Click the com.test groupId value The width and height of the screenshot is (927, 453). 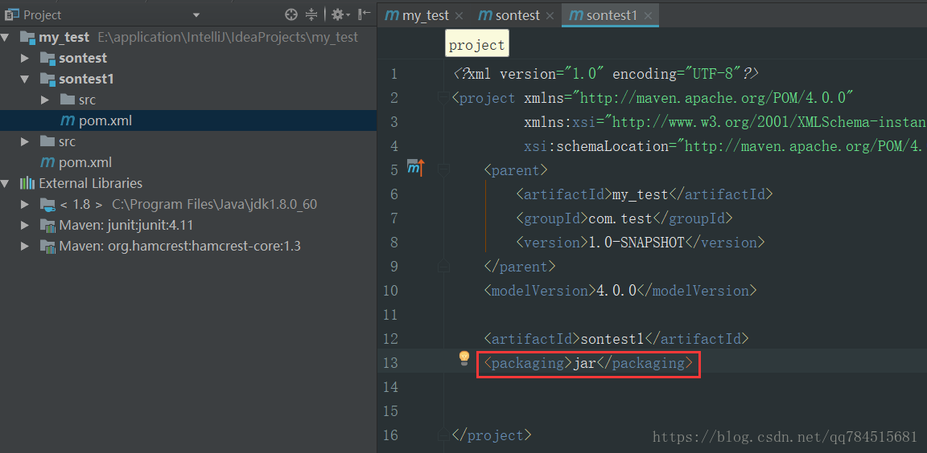620,218
